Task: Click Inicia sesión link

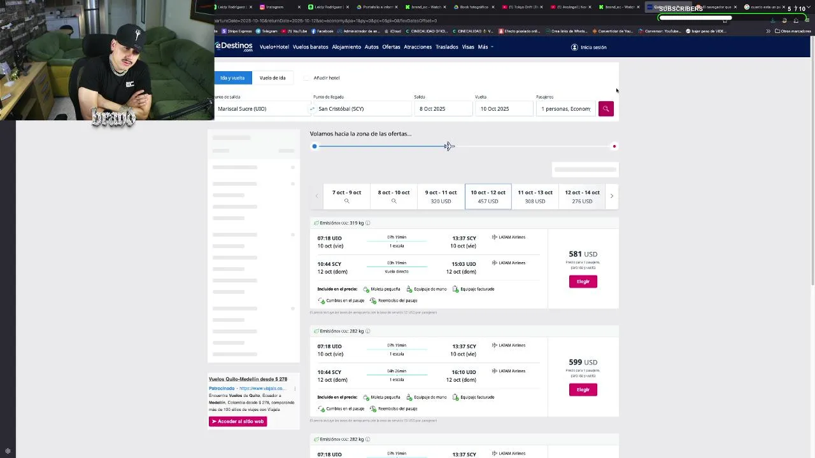Action: coord(593,47)
